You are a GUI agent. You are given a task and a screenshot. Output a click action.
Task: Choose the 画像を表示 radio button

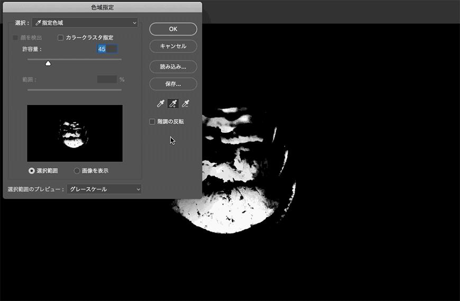[x=77, y=171]
